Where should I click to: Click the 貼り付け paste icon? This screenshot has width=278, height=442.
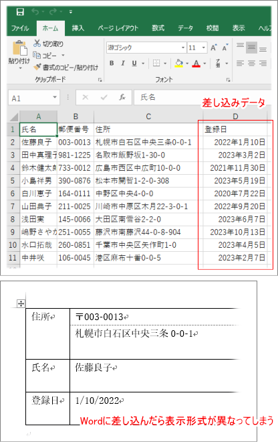click(19, 48)
